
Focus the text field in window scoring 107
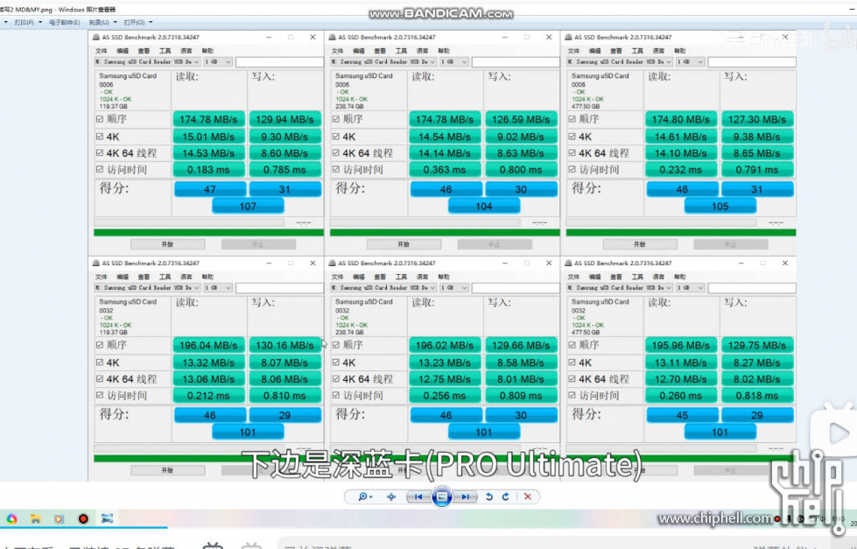coord(280,62)
